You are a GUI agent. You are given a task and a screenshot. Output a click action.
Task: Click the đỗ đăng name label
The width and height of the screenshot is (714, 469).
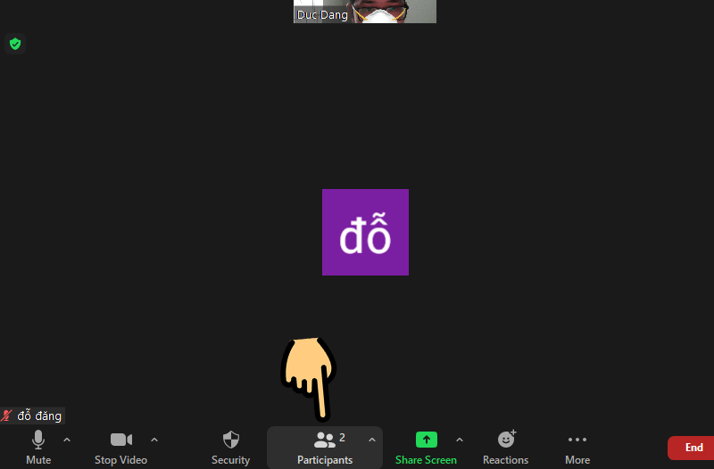point(39,416)
